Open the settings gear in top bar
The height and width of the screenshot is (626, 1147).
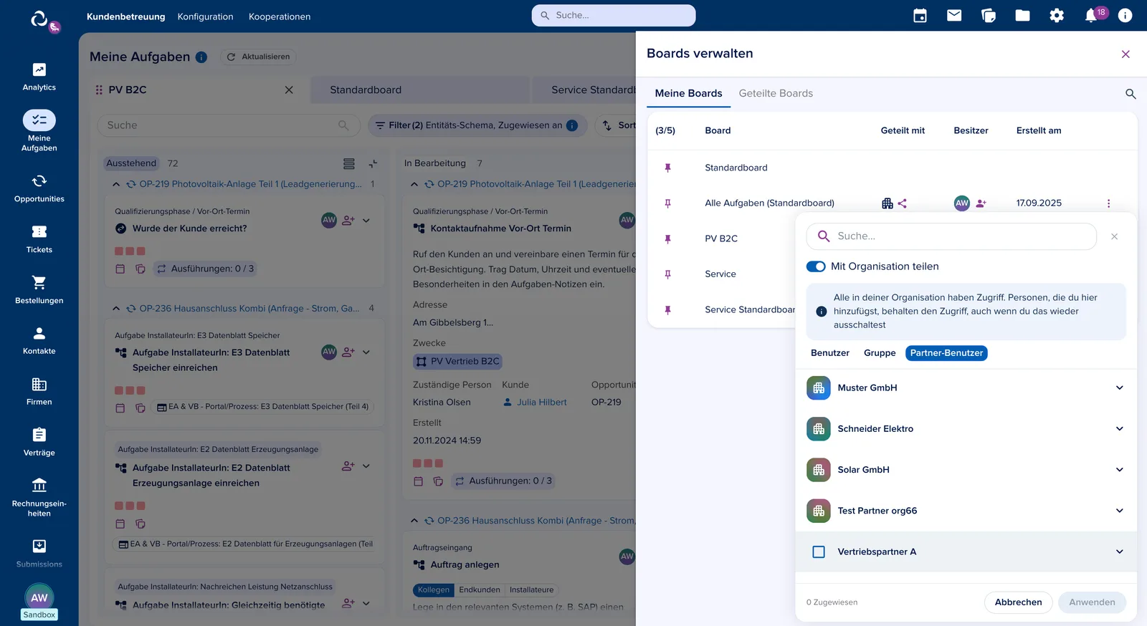(x=1057, y=16)
